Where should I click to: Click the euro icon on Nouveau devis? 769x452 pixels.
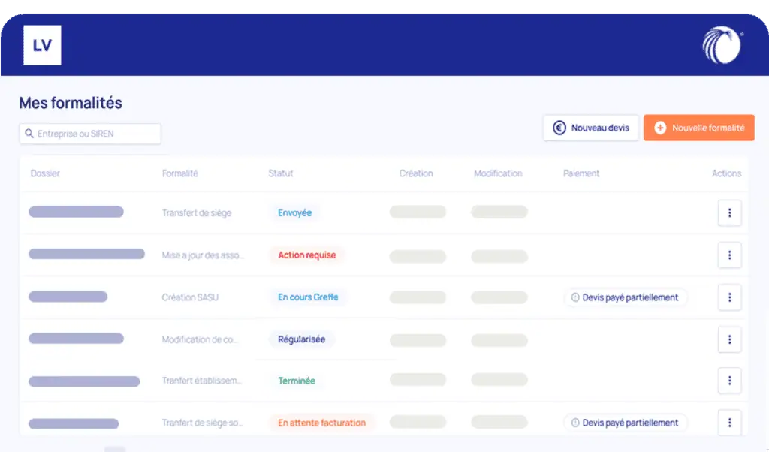tap(559, 128)
